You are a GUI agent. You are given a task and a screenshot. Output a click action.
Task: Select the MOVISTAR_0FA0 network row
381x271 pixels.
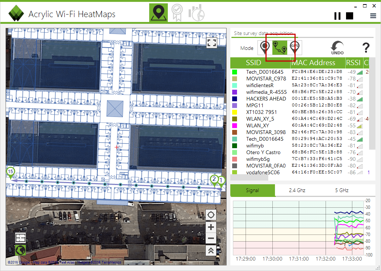[x=300, y=166]
